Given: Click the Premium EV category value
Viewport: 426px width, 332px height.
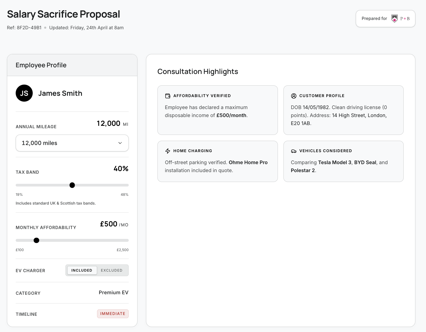Looking at the screenshot, I should click(x=114, y=293).
